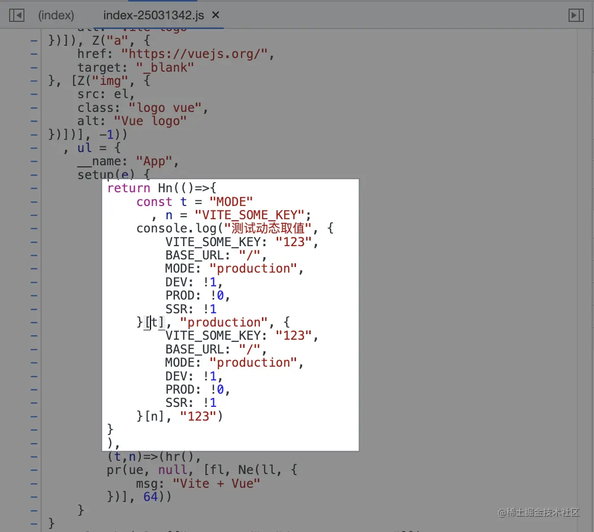594x532 pixels.
Task: Click the gutter marker beside href line
Action: tap(34, 54)
